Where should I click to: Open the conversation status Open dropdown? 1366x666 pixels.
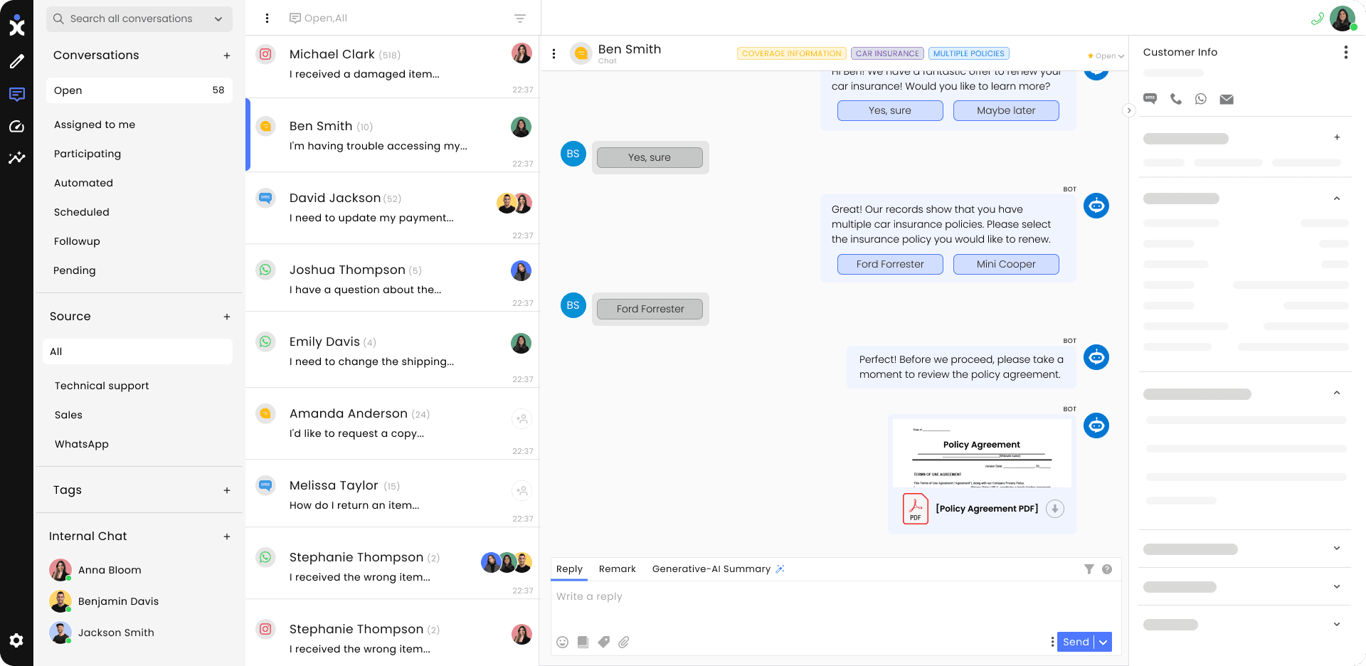[x=1106, y=56]
